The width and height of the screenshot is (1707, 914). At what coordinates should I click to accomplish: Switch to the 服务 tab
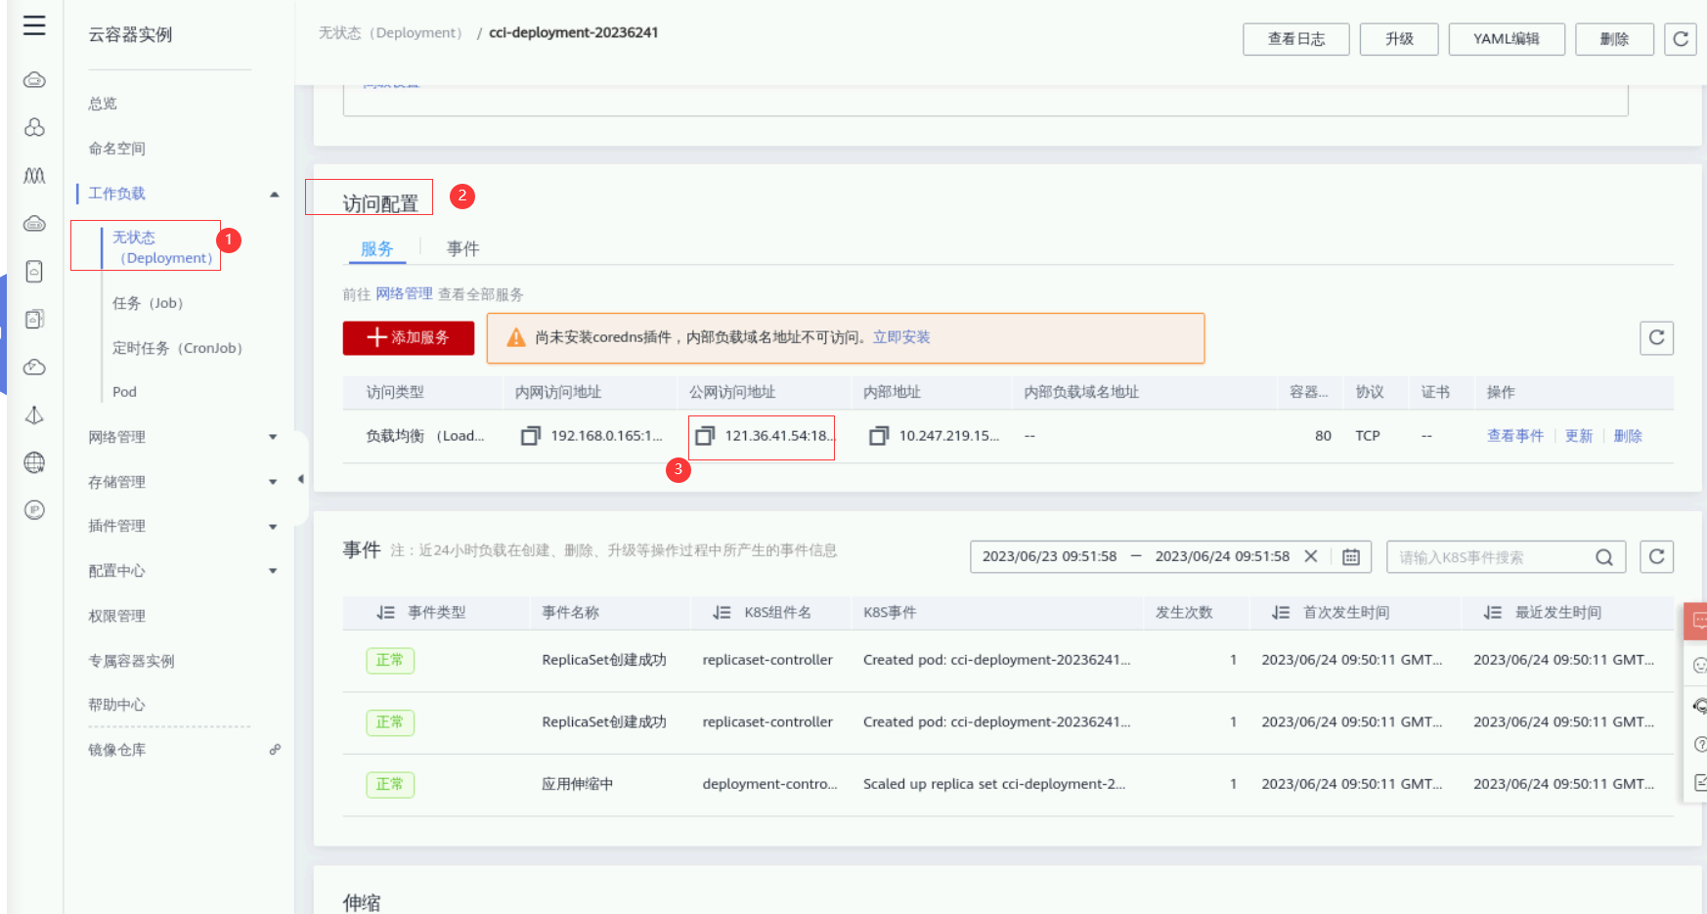377,249
